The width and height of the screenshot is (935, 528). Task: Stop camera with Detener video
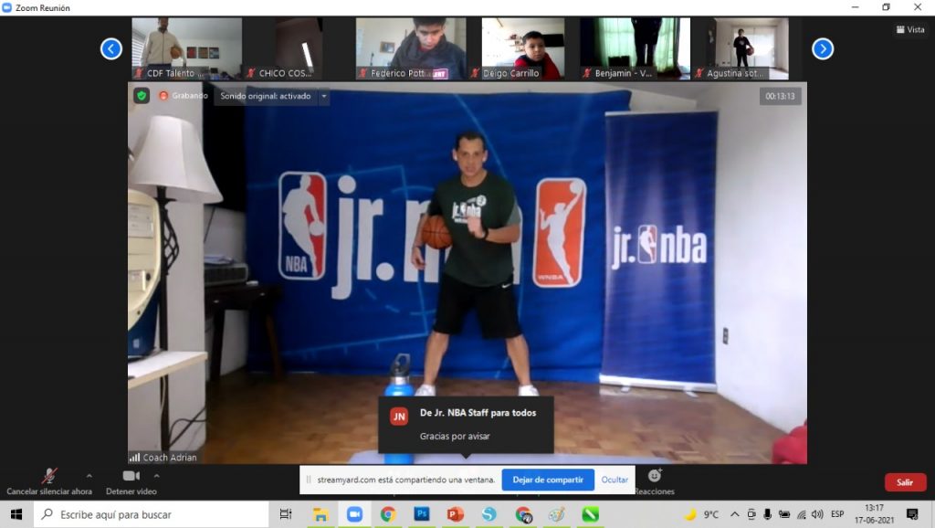[131, 482]
